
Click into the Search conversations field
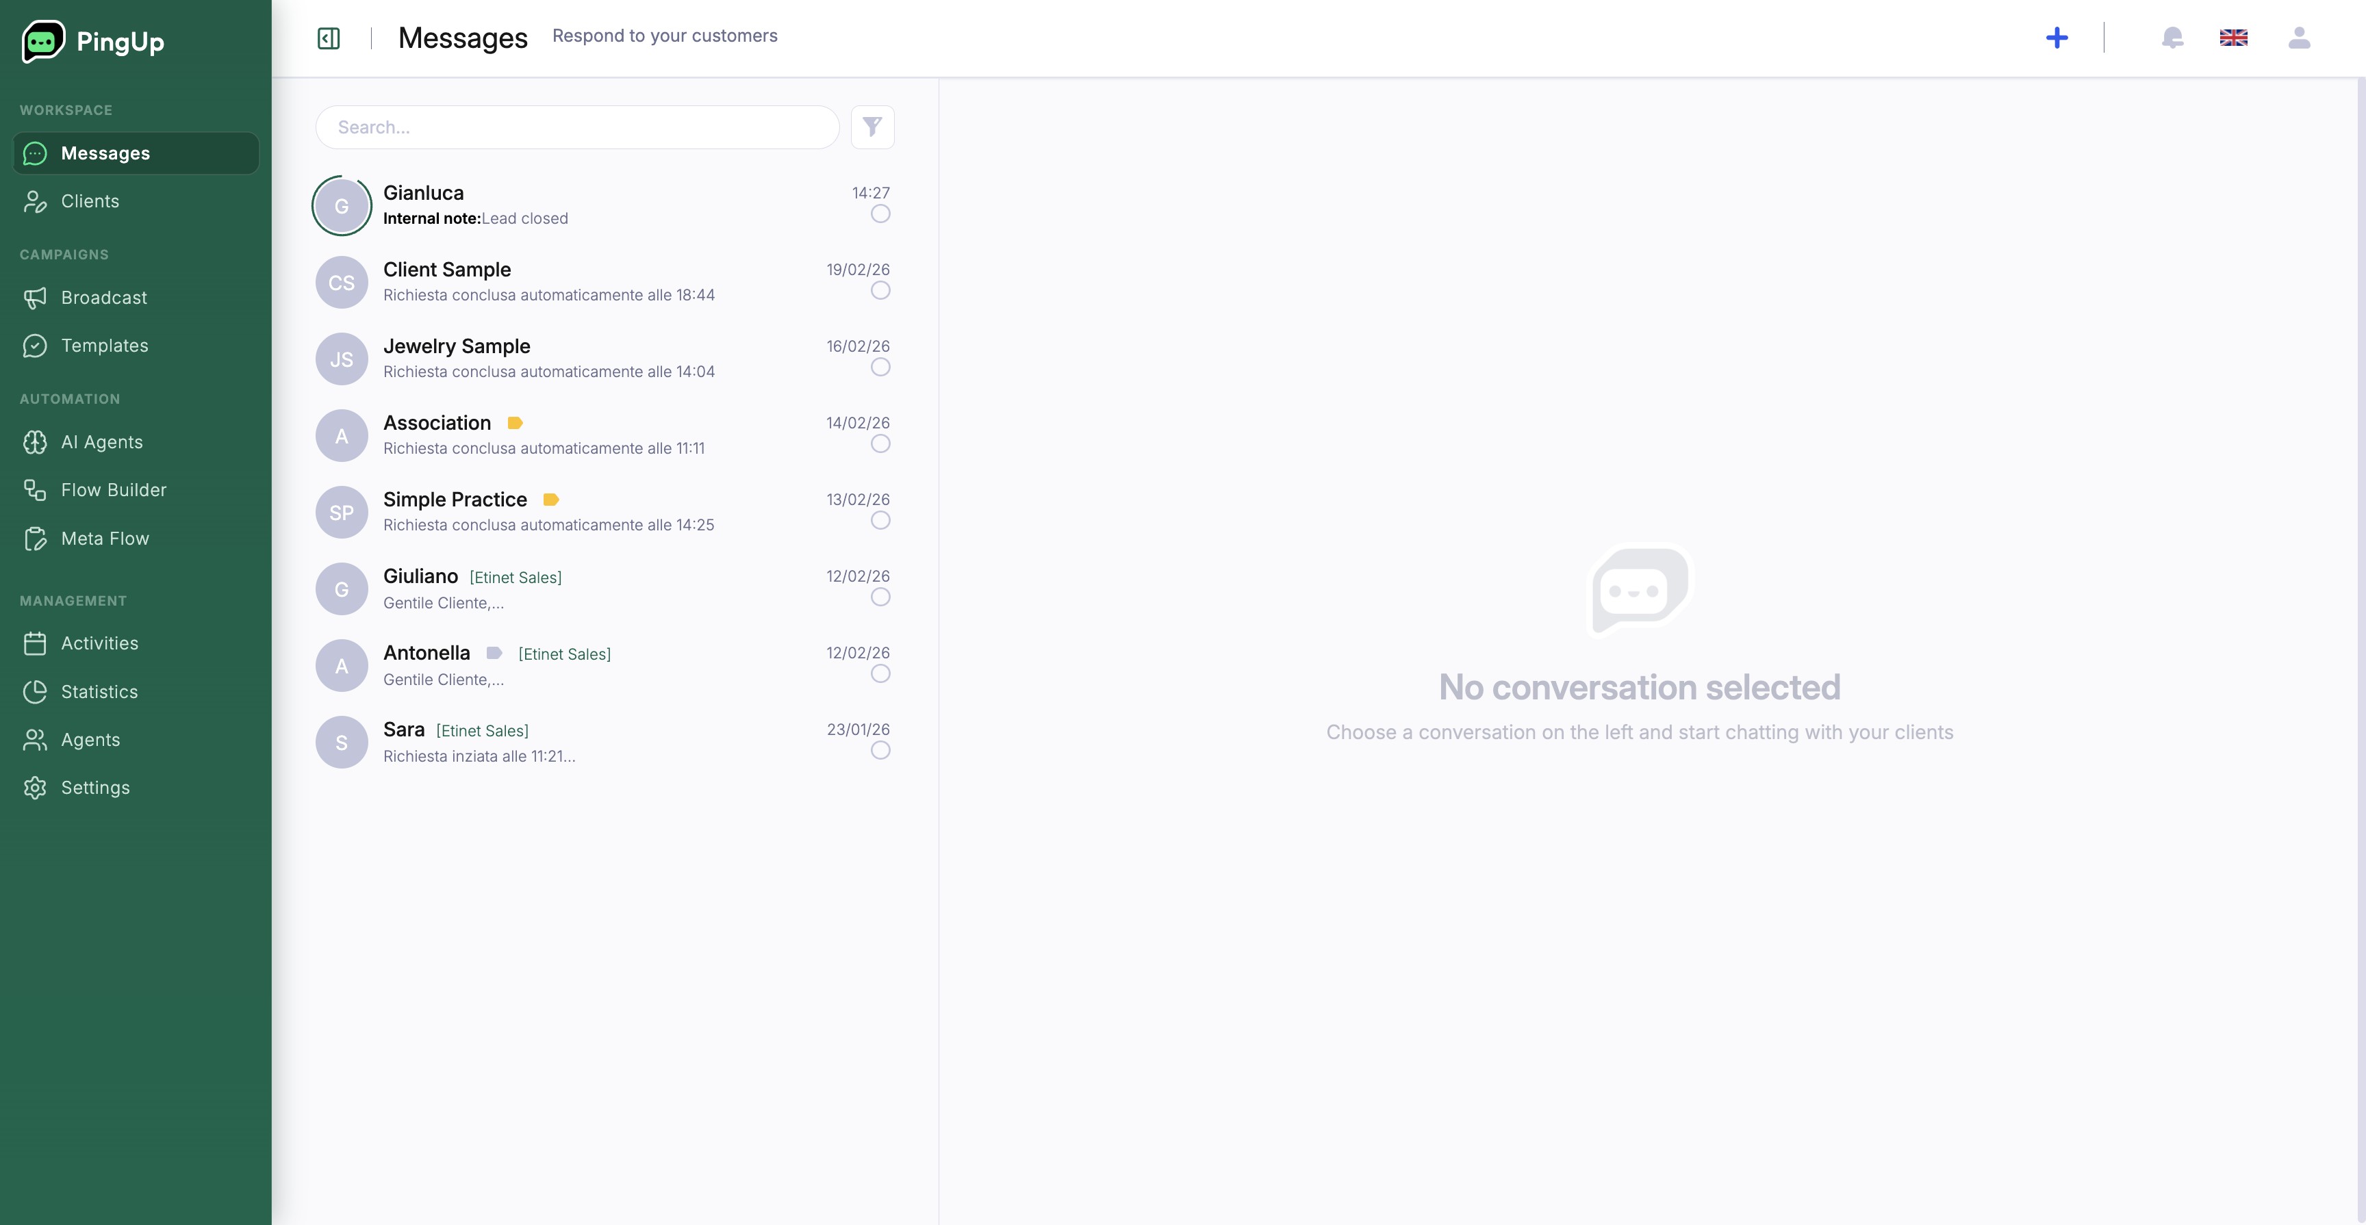coord(577,128)
